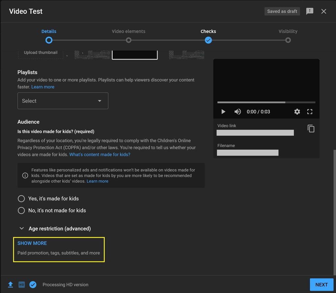This screenshot has width=336, height=293.
Task: Select 'Yes, it's made for kids'
Action: click(21, 199)
